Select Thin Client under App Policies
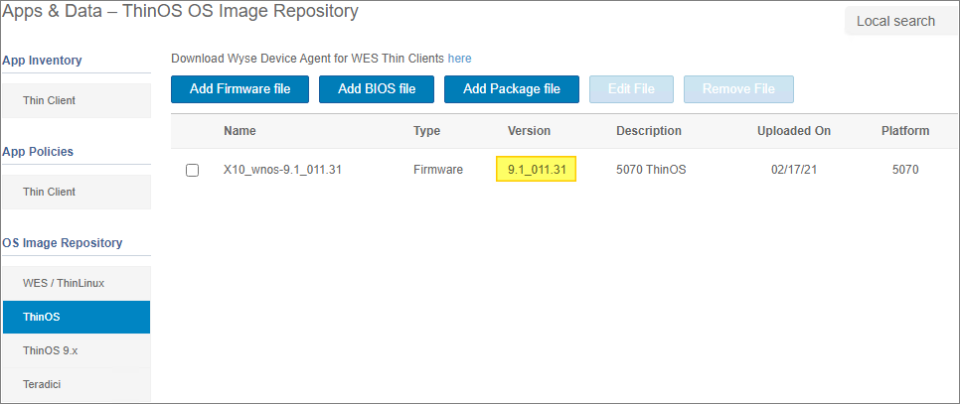Screen dimensions: 960x404 click(50, 192)
